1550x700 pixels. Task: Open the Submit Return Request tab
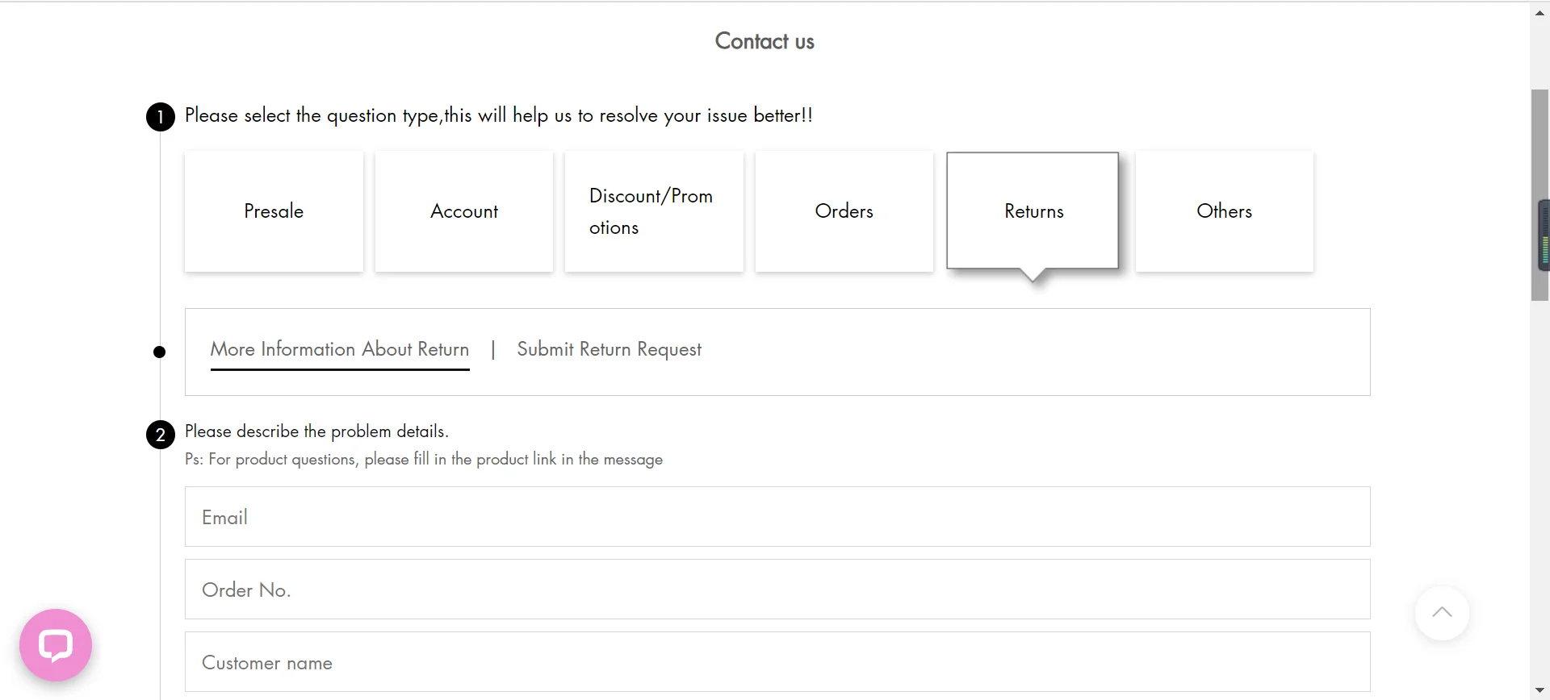(x=609, y=349)
